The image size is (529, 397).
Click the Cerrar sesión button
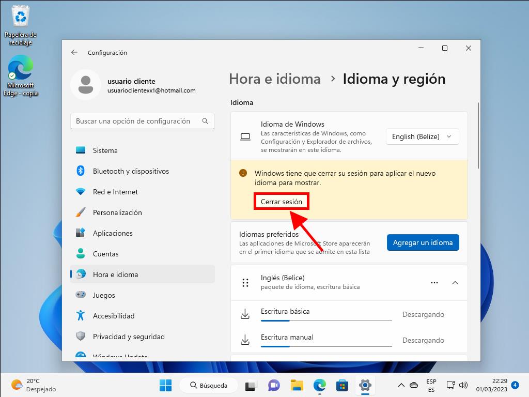click(x=282, y=202)
